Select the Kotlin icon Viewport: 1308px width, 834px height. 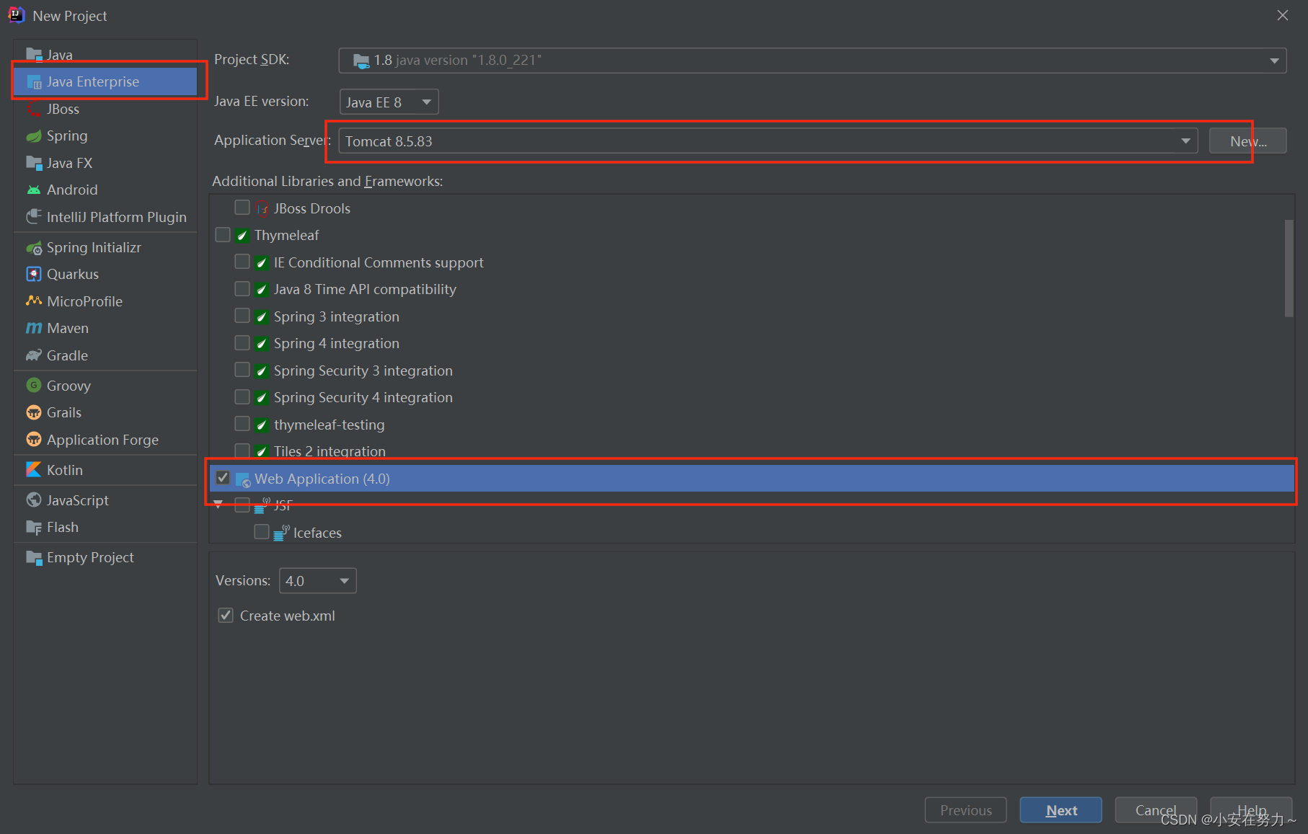click(x=34, y=470)
